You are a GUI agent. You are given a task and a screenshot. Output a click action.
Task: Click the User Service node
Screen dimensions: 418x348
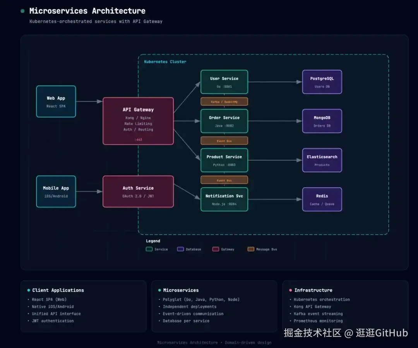[x=224, y=82]
